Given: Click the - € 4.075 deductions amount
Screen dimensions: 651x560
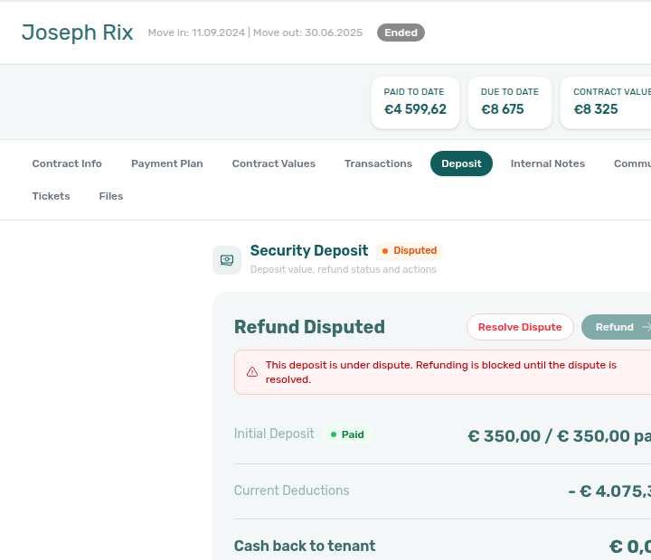Looking at the screenshot, I should (609, 491).
